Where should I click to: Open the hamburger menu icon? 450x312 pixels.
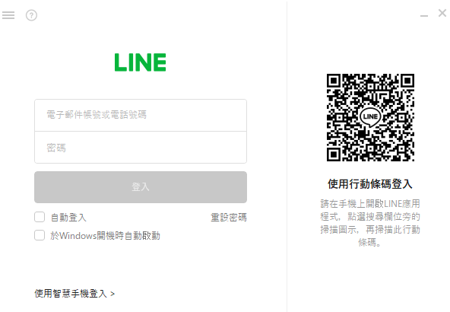tap(8, 15)
